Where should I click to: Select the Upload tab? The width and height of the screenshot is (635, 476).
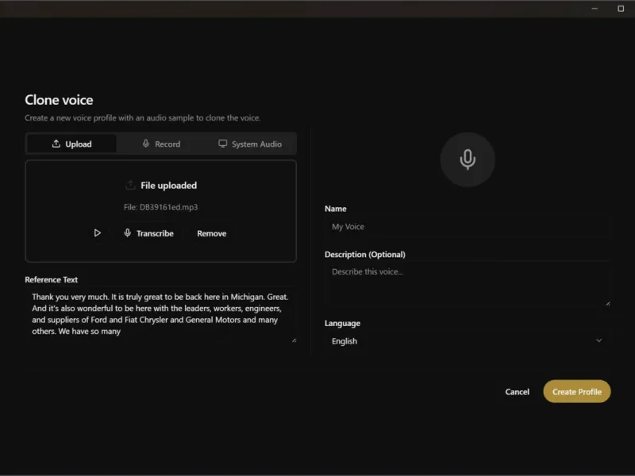click(71, 144)
